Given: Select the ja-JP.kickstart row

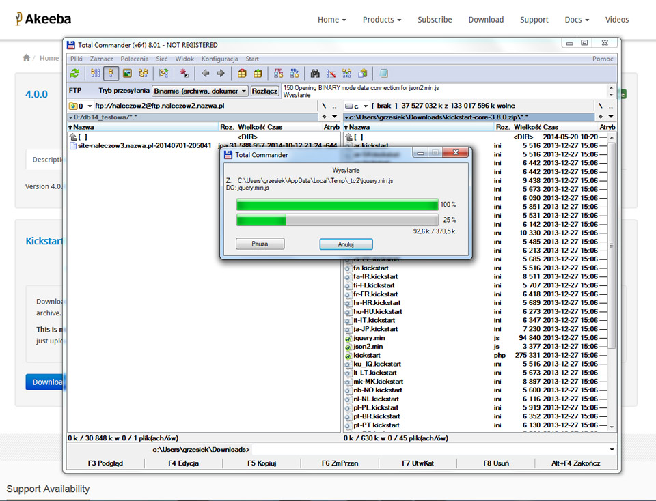Looking at the screenshot, I should pos(475,329).
